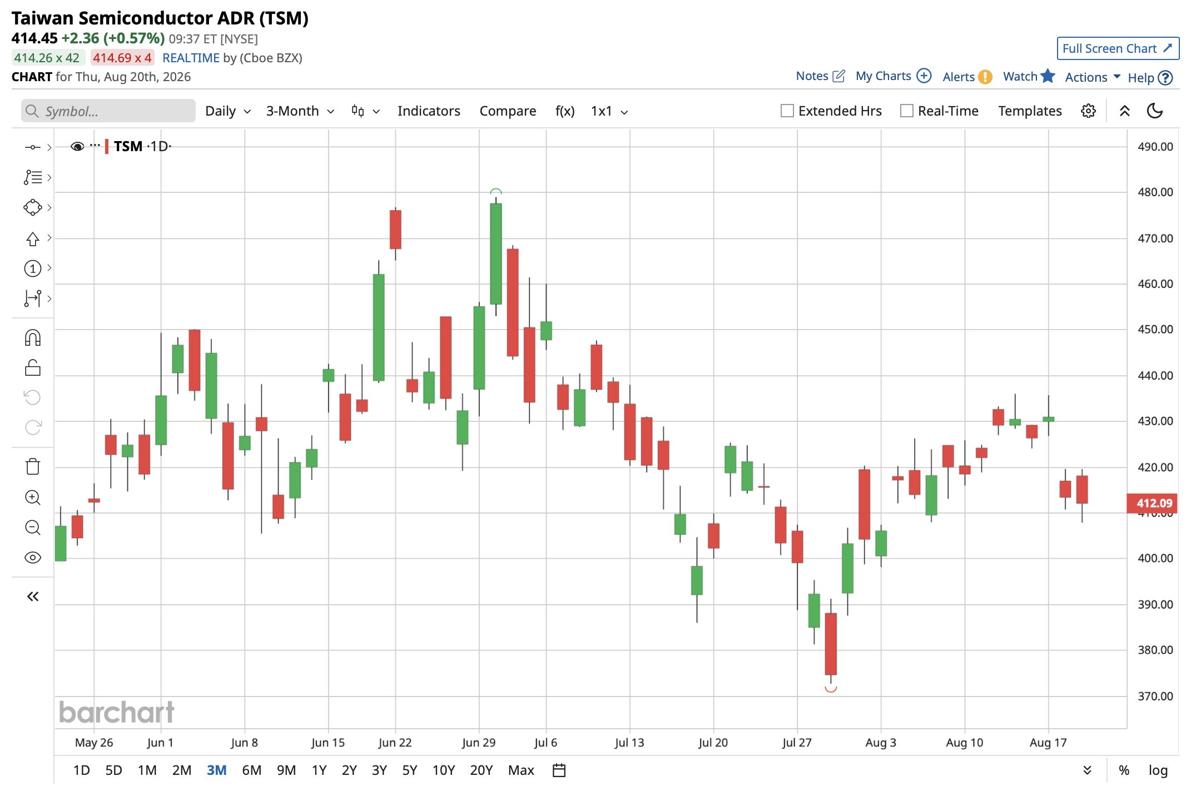This screenshot has height=796, width=1191.
Task: Expand the bottom panel with the double down arrow
Action: coord(1087,770)
